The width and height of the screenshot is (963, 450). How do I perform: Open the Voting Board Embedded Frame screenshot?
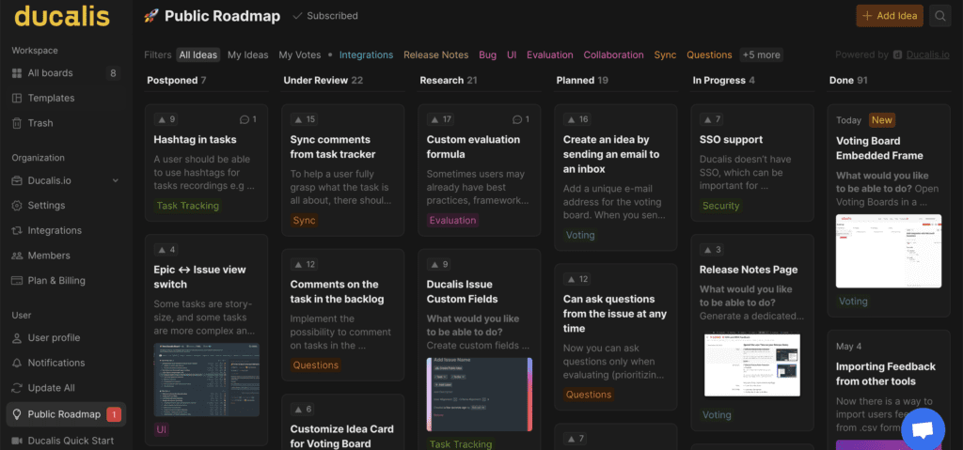[x=889, y=251]
